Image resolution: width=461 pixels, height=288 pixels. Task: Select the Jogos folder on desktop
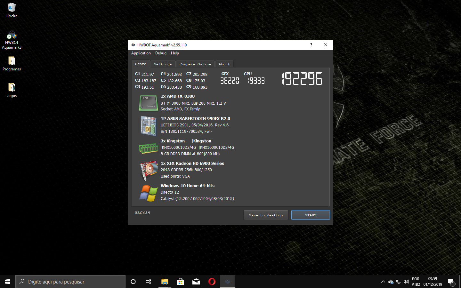point(12,90)
